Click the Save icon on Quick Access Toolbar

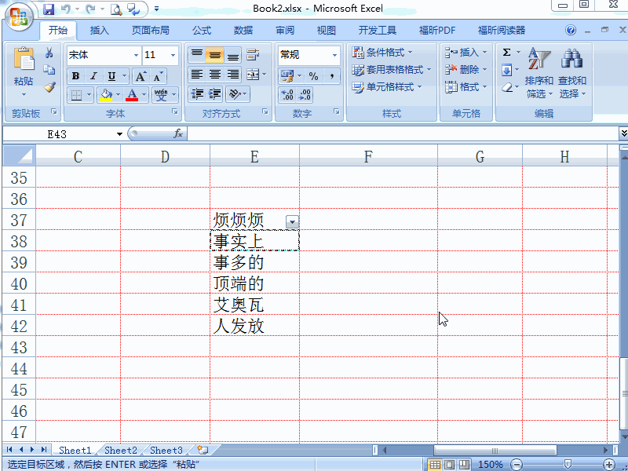point(49,8)
